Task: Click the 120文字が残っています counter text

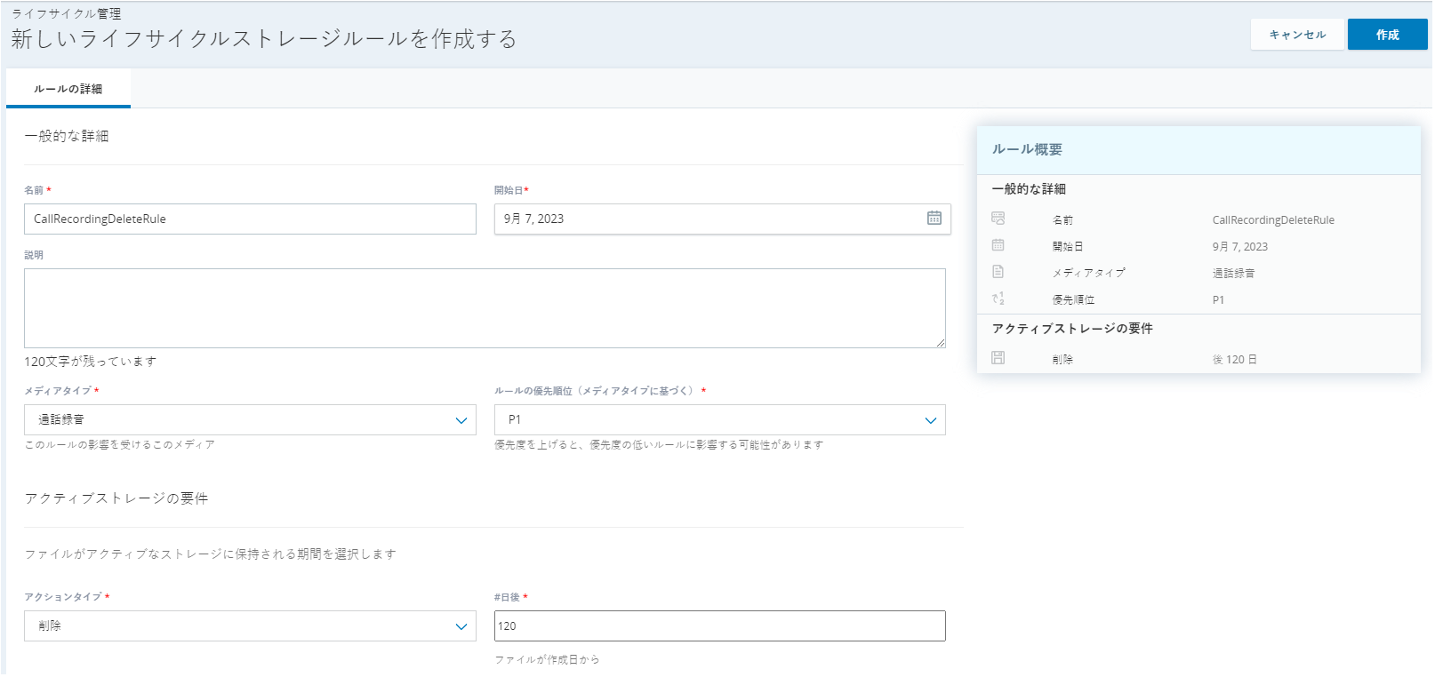Action: [x=91, y=362]
